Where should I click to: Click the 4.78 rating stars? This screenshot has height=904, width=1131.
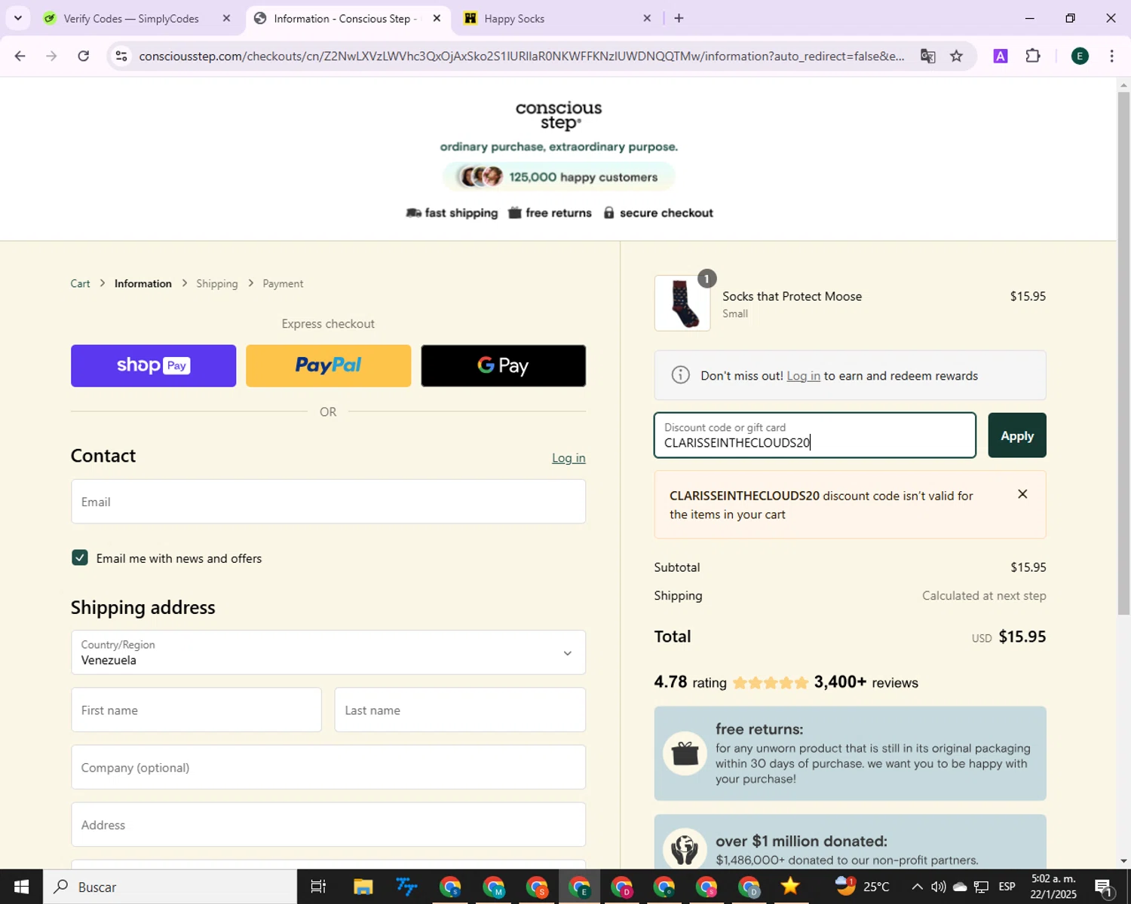[x=770, y=683]
